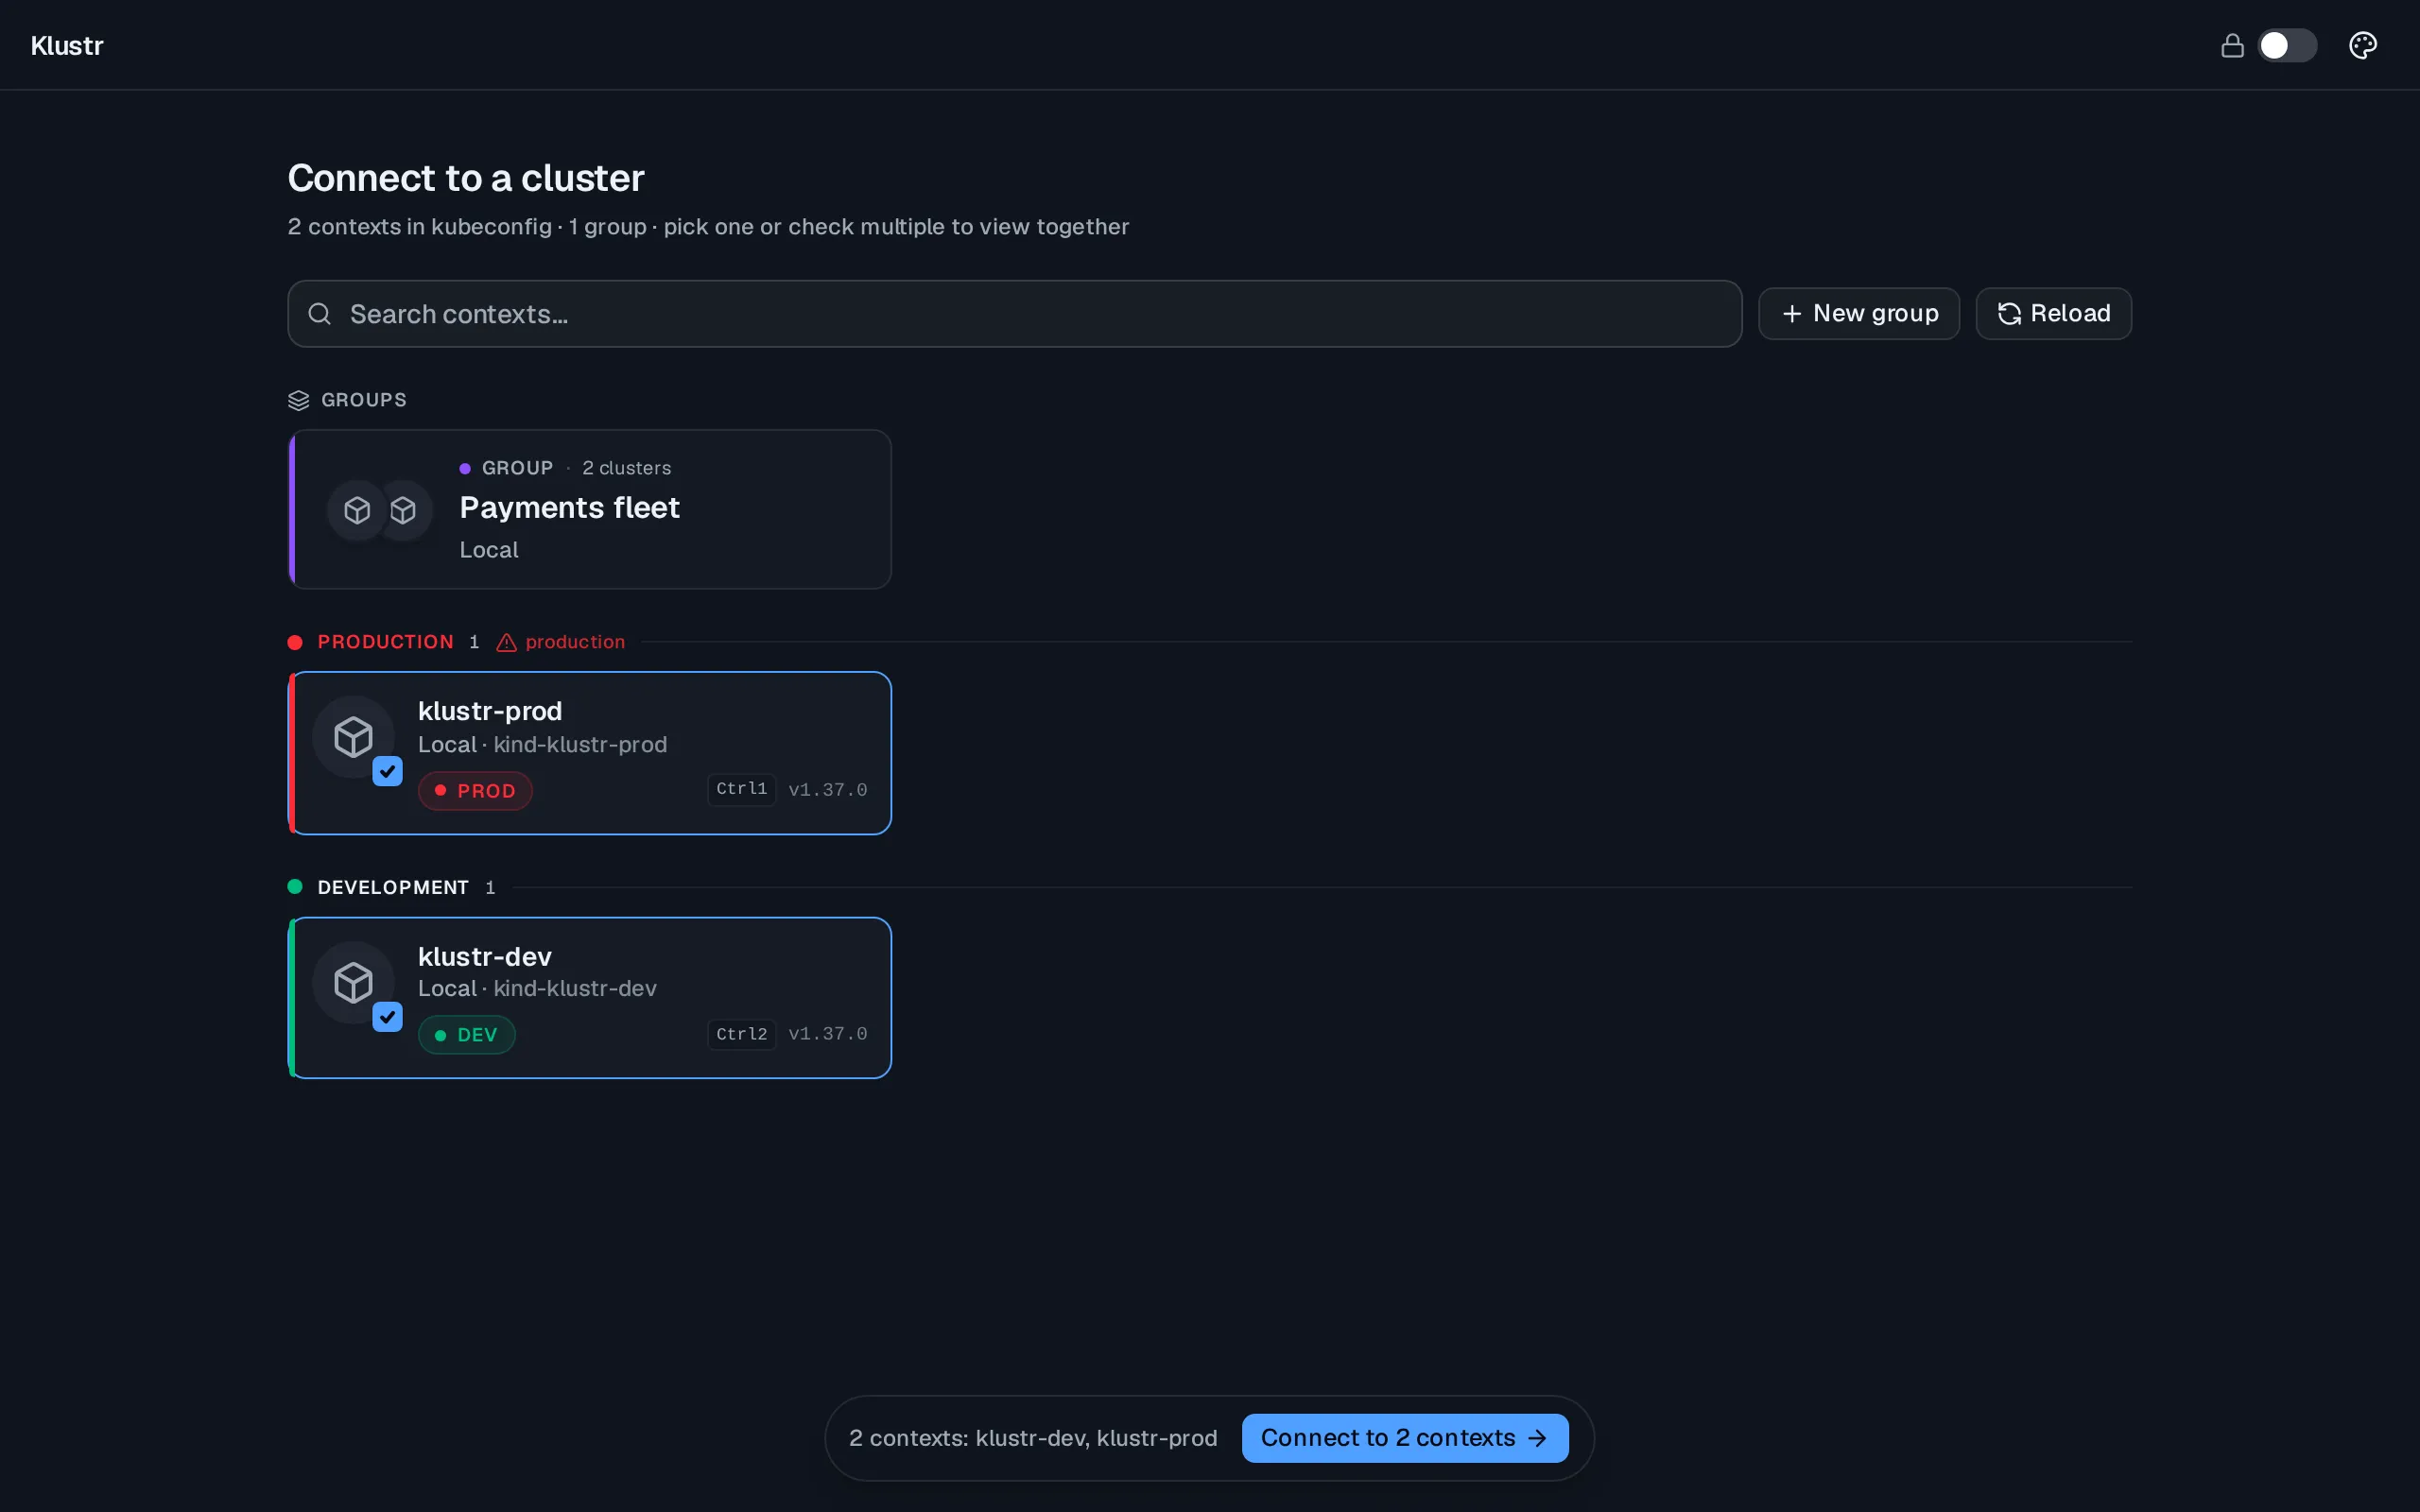Viewport: 2420px width, 1512px height.
Task: Click 'Local · kind-klustr-prod' subtitle
Action: [x=542, y=745]
